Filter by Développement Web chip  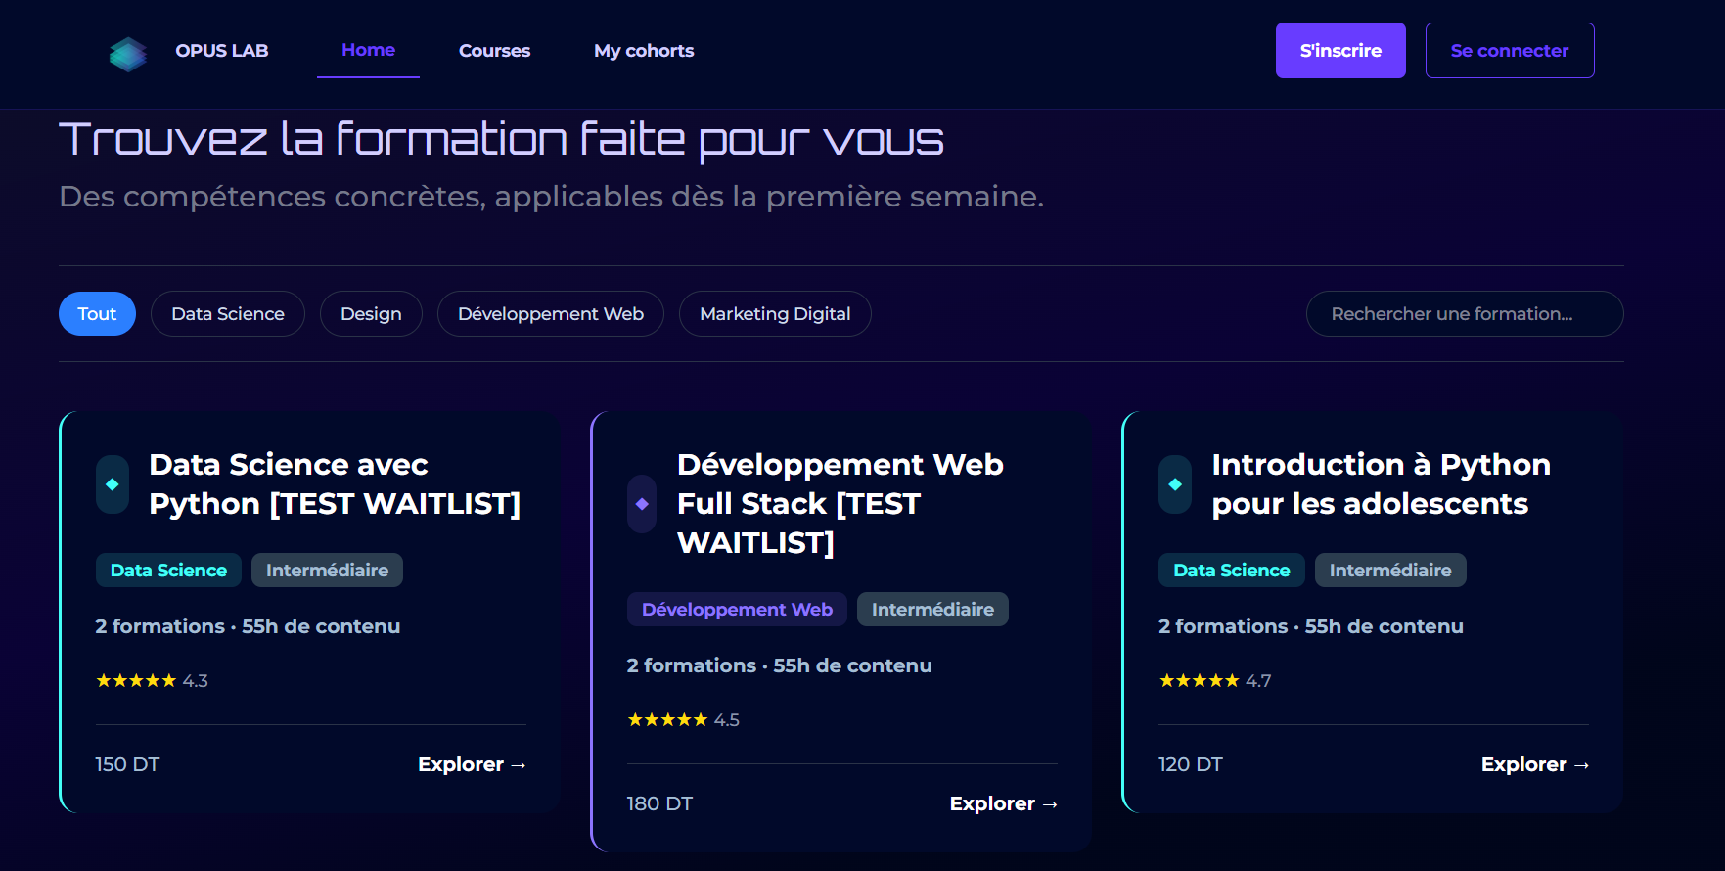coord(551,313)
